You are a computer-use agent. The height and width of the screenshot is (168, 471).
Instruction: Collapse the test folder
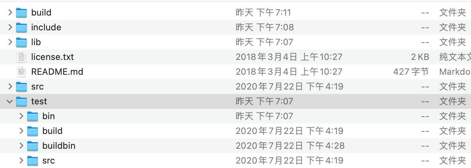point(10,101)
